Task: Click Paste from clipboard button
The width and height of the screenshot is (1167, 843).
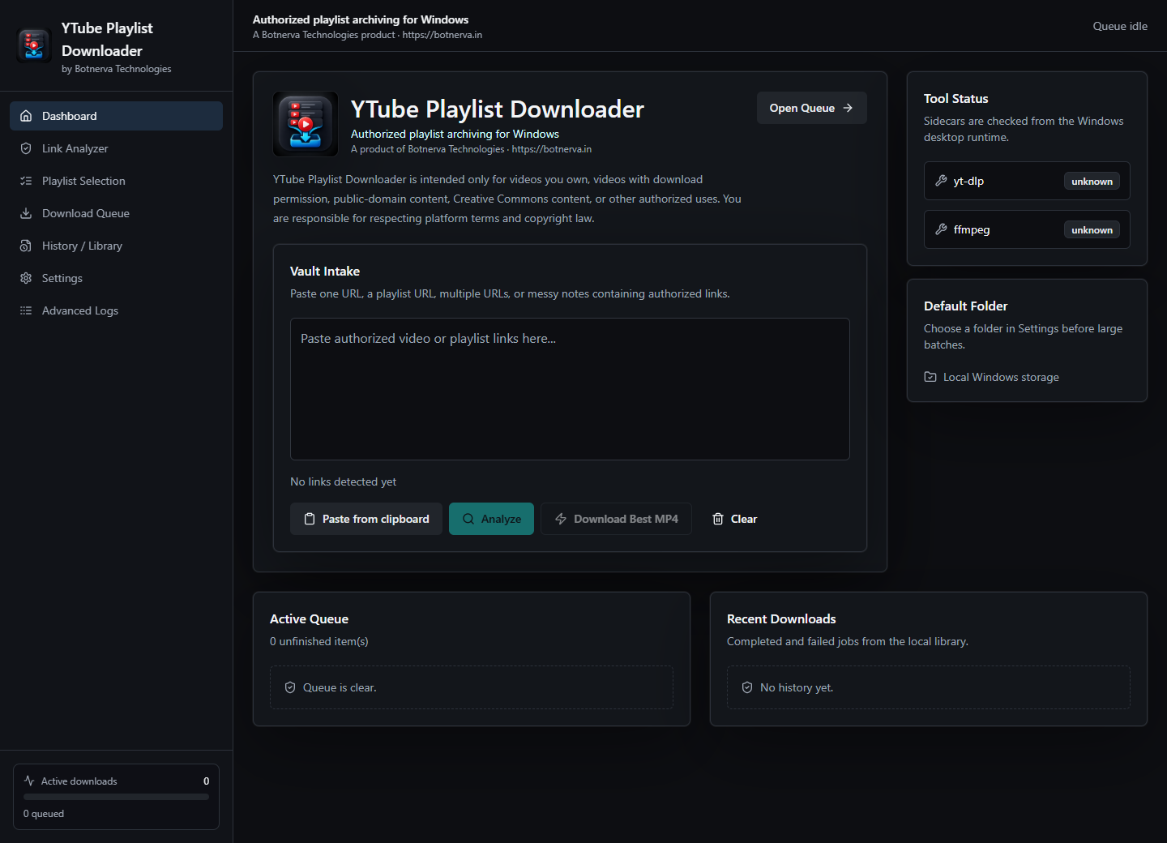Action: [x=366, y=519]
